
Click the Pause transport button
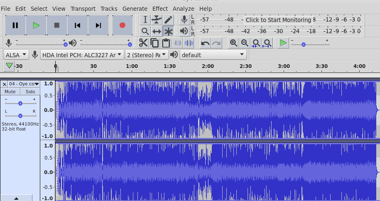(15, 25)
